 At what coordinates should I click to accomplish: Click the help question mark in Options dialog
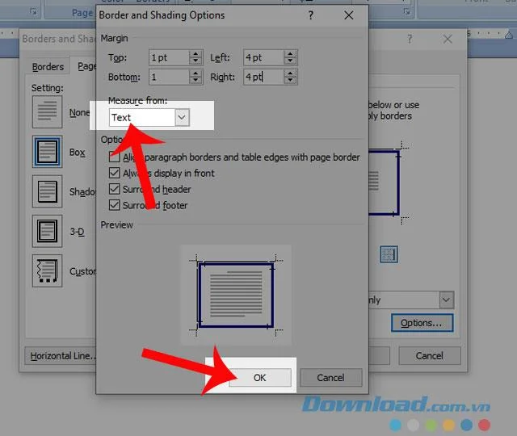(310, 15)
